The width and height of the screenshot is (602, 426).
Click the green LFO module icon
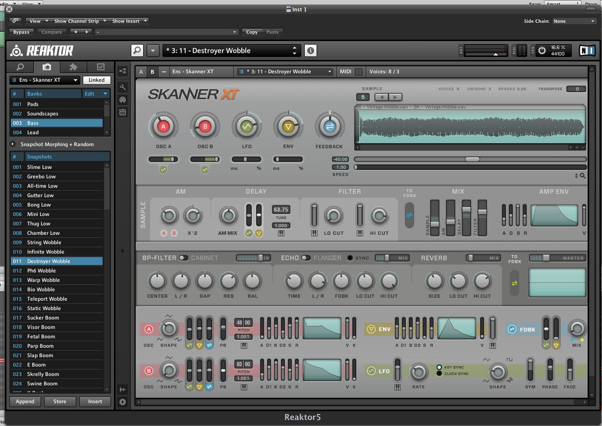371,371
